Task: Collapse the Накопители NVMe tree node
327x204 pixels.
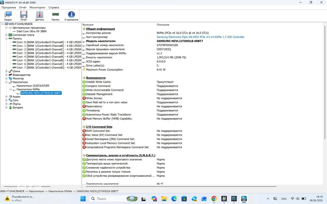Action: coord(10,89)
